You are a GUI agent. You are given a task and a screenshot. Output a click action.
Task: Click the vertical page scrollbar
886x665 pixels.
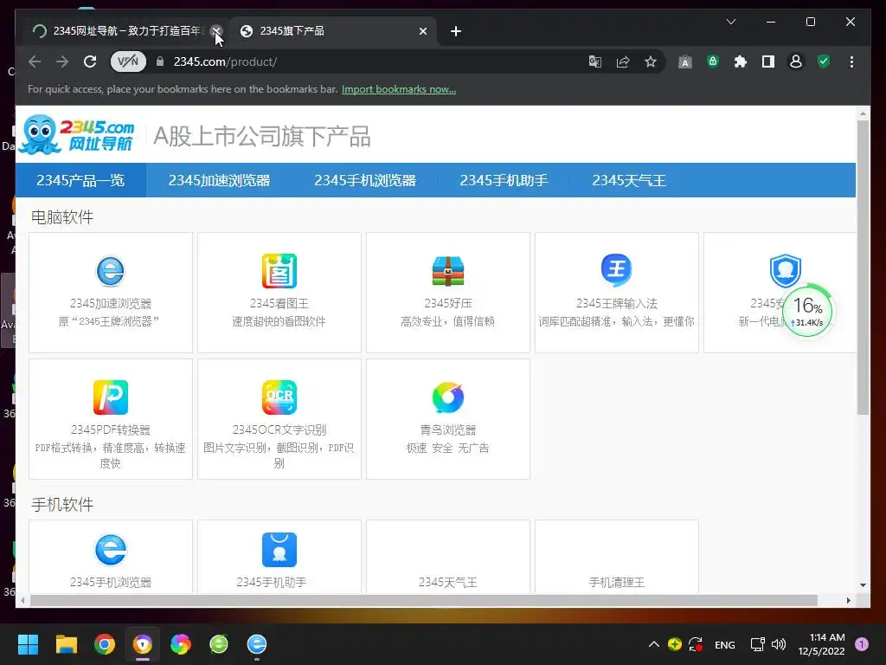[863, 267]
